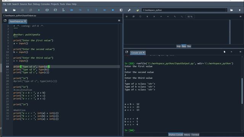Open Preferences with the wrench icon
This screenshot has height=137, width=244.
coord(129,10)
